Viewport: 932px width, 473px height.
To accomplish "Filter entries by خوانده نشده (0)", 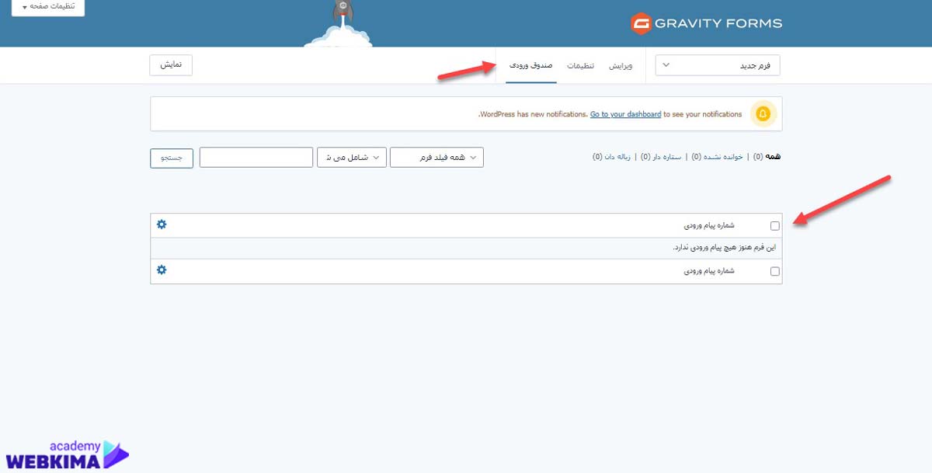I will pyautogui.click(x=717, y=157).
